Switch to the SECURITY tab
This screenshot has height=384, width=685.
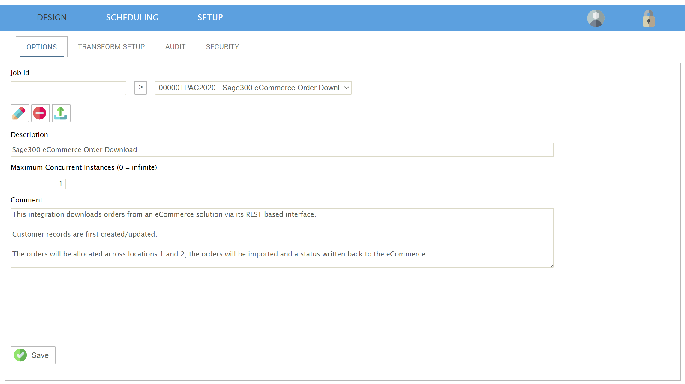click(x=222, y=47)
